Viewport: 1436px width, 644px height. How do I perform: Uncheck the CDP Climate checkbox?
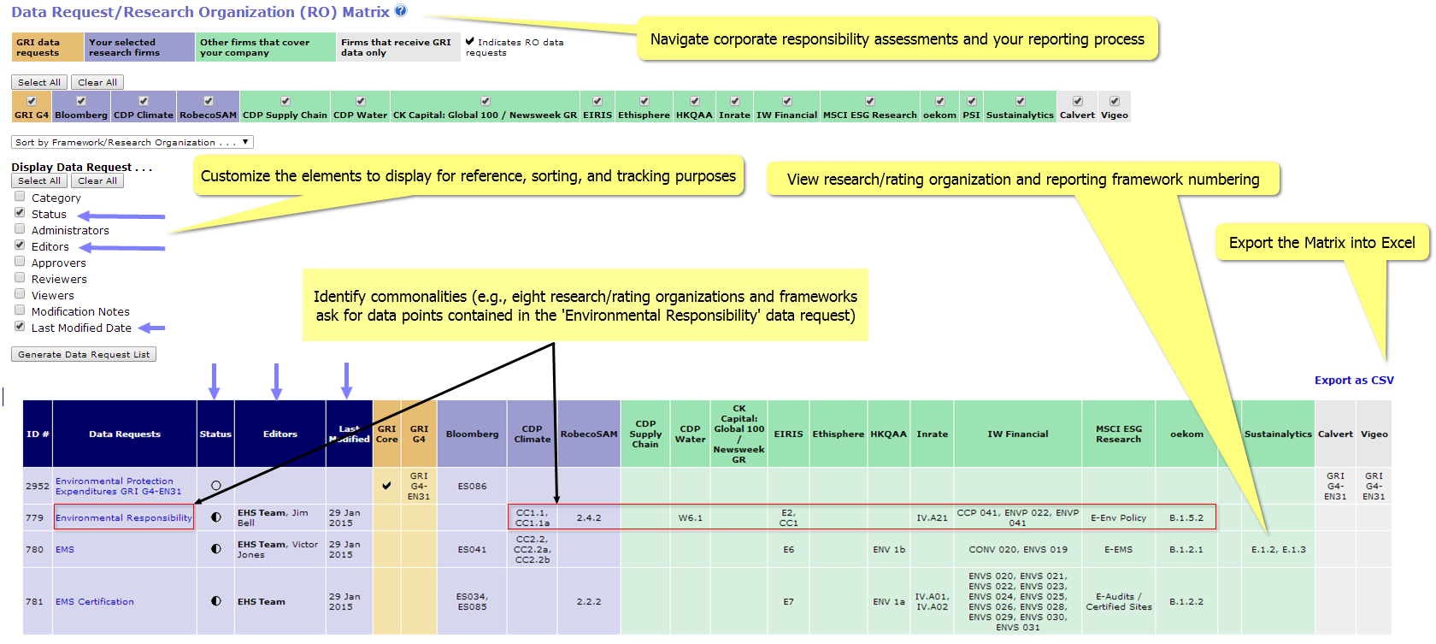pos(144,101)
